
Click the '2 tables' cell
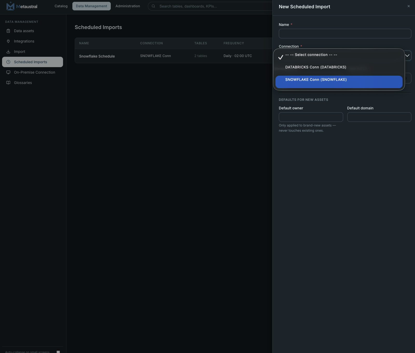pyautogui.click(x=200, y=56)
